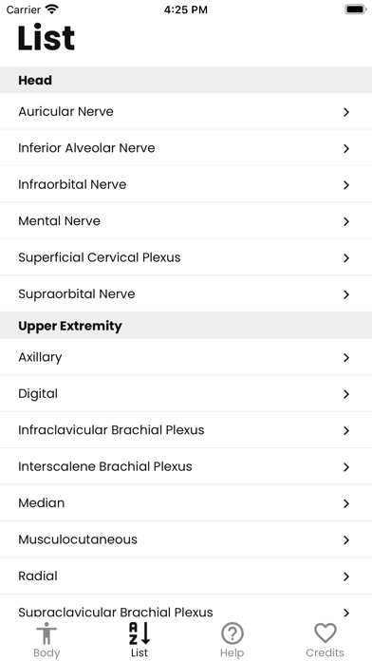Tap chevron beside Mental Nerve
The width and height of the screenshot is (372, 661).
346,221
